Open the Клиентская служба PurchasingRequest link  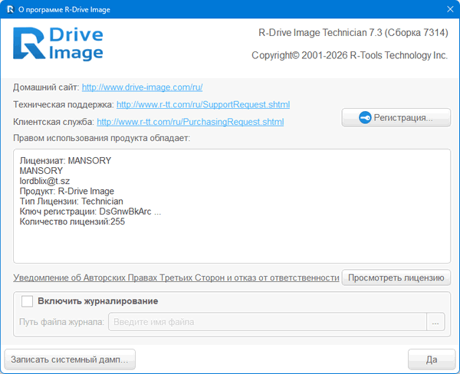190,122
